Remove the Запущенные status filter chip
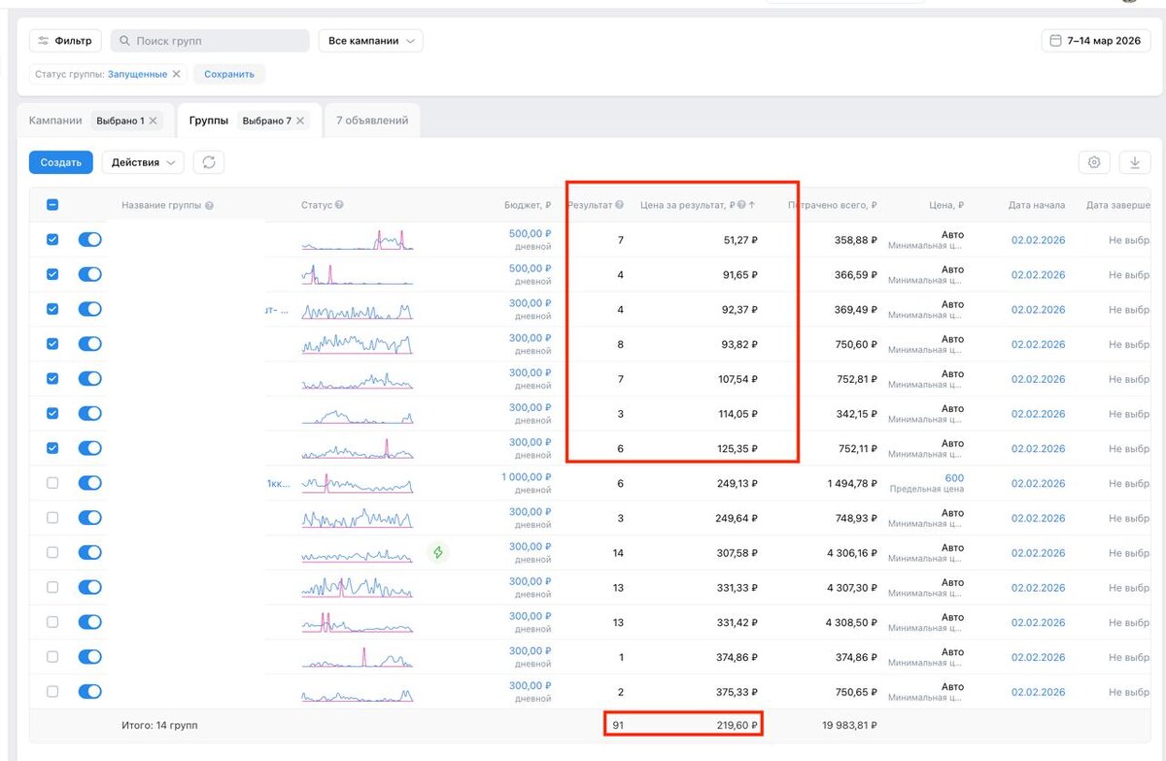Screen dimensions: 1166x761 176,74
